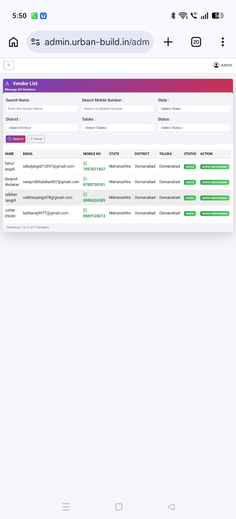The width and height of the screenshot is (236, 519).
Task: Tap the Admin user profile icon
Action: pyautogui.click(x=216, y=65)
